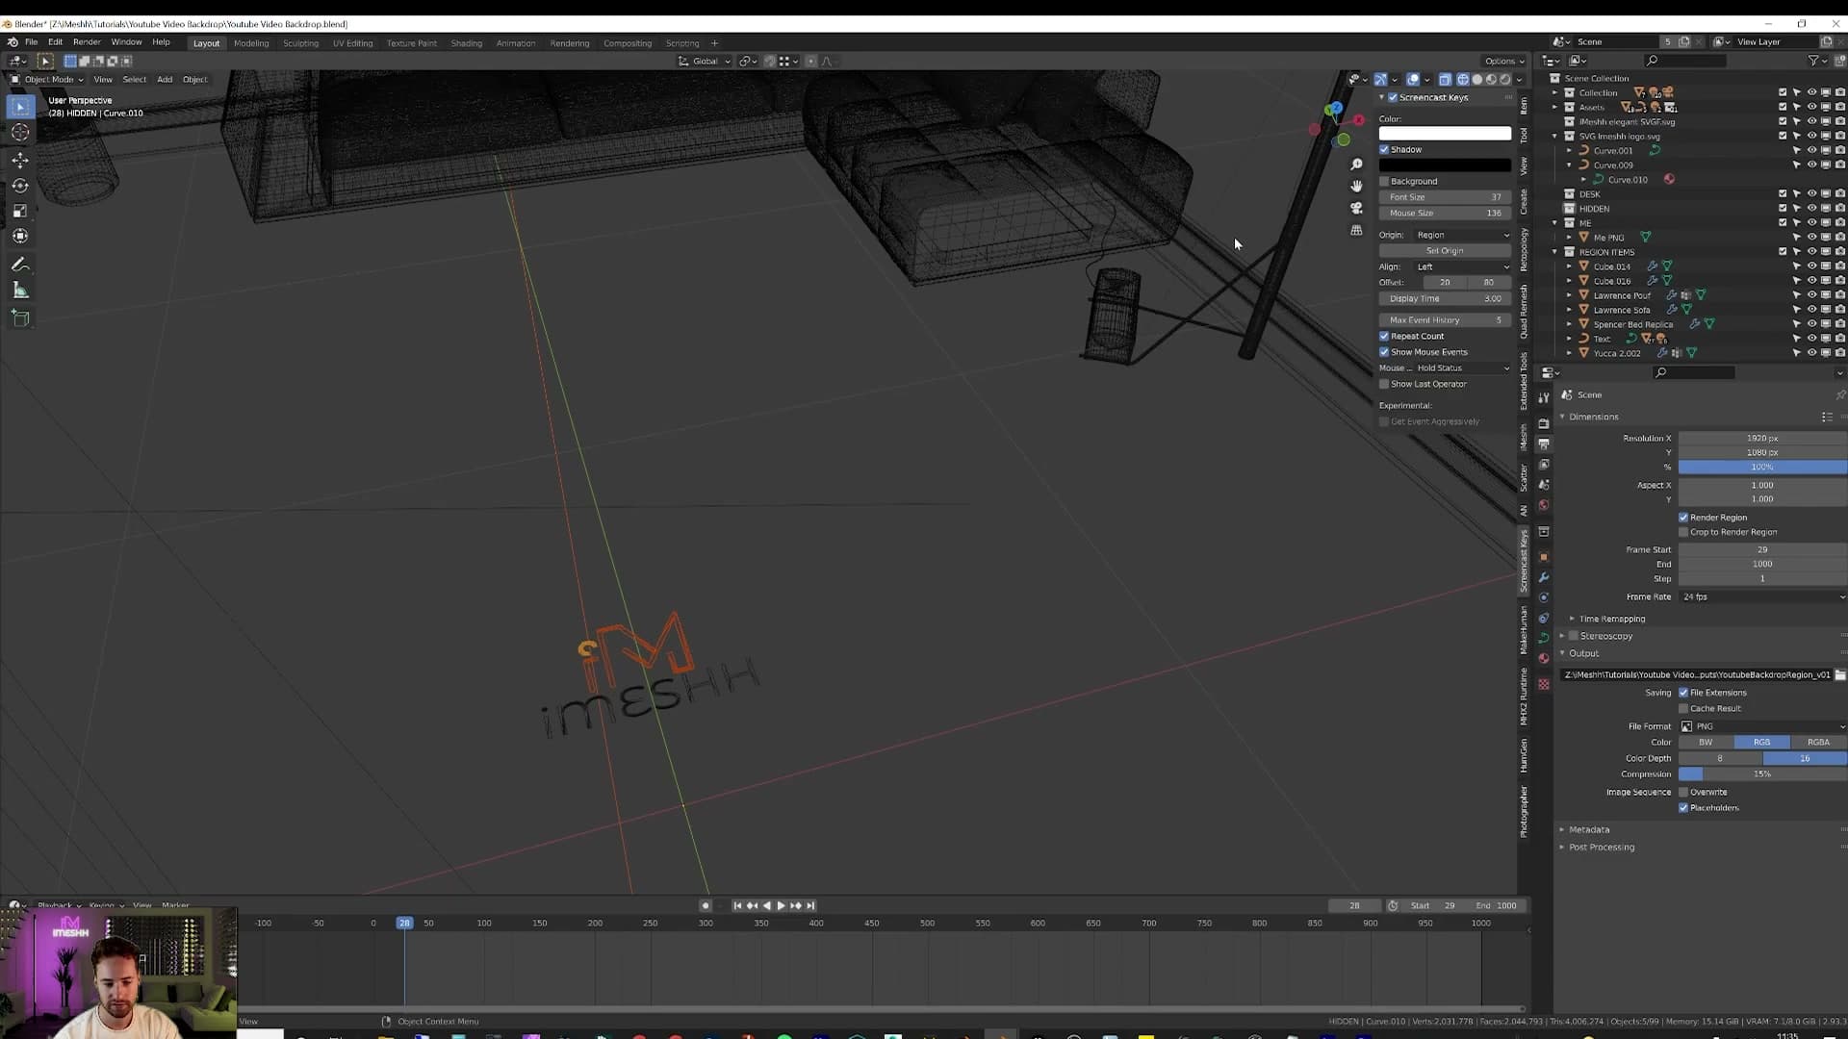Open the Frame Rate 24 fps dropdown
The width and height of the screenshot is (1848, 1039).
tap(1762, 596)
